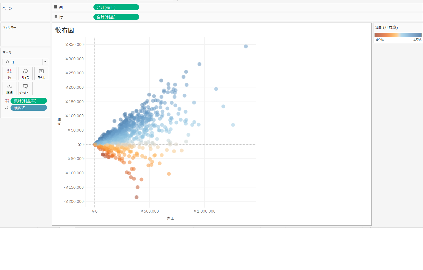The height and width of the screenshot is (270, 423).
Task: Open the mark type dropdown showing 円
Action: click(25, 62)
